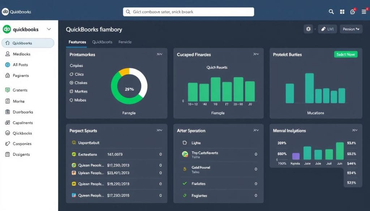Open the apps grid icon in header
Image resolution: width=370 pixels, height=211 pixels.
tap(342, 12)
